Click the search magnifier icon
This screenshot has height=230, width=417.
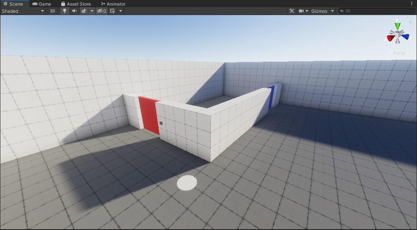[342, 11]
